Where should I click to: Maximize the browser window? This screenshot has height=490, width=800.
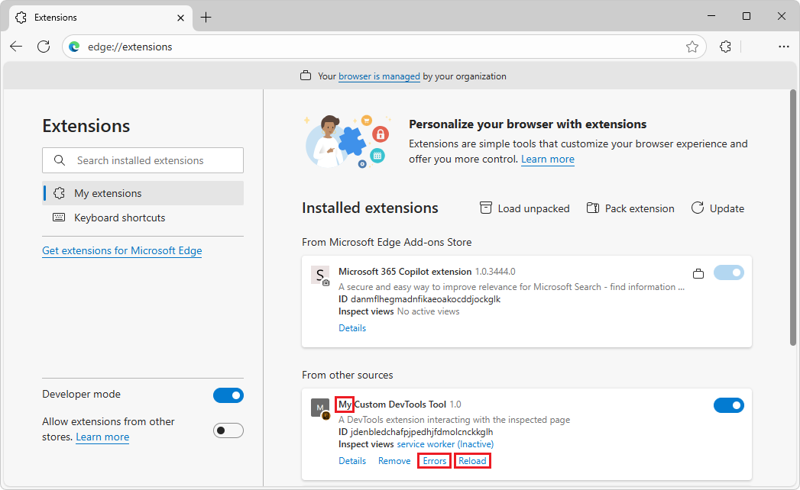747,17
